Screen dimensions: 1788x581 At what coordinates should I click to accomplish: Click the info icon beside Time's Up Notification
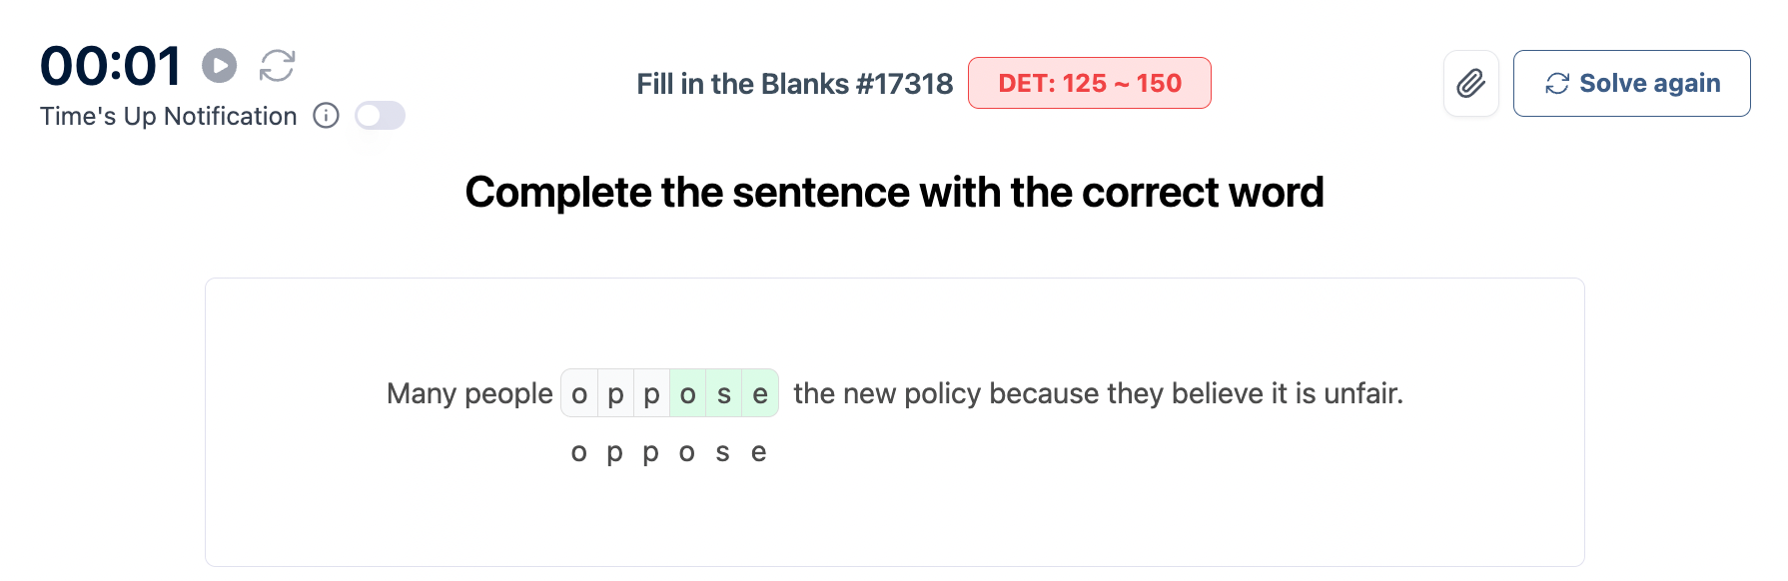[326, 116]
